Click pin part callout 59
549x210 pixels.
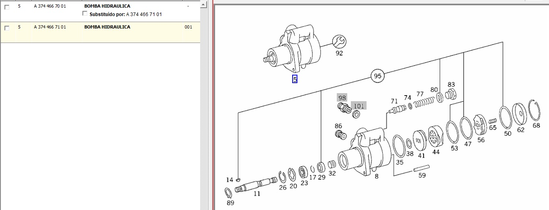[x=422, y=175]
